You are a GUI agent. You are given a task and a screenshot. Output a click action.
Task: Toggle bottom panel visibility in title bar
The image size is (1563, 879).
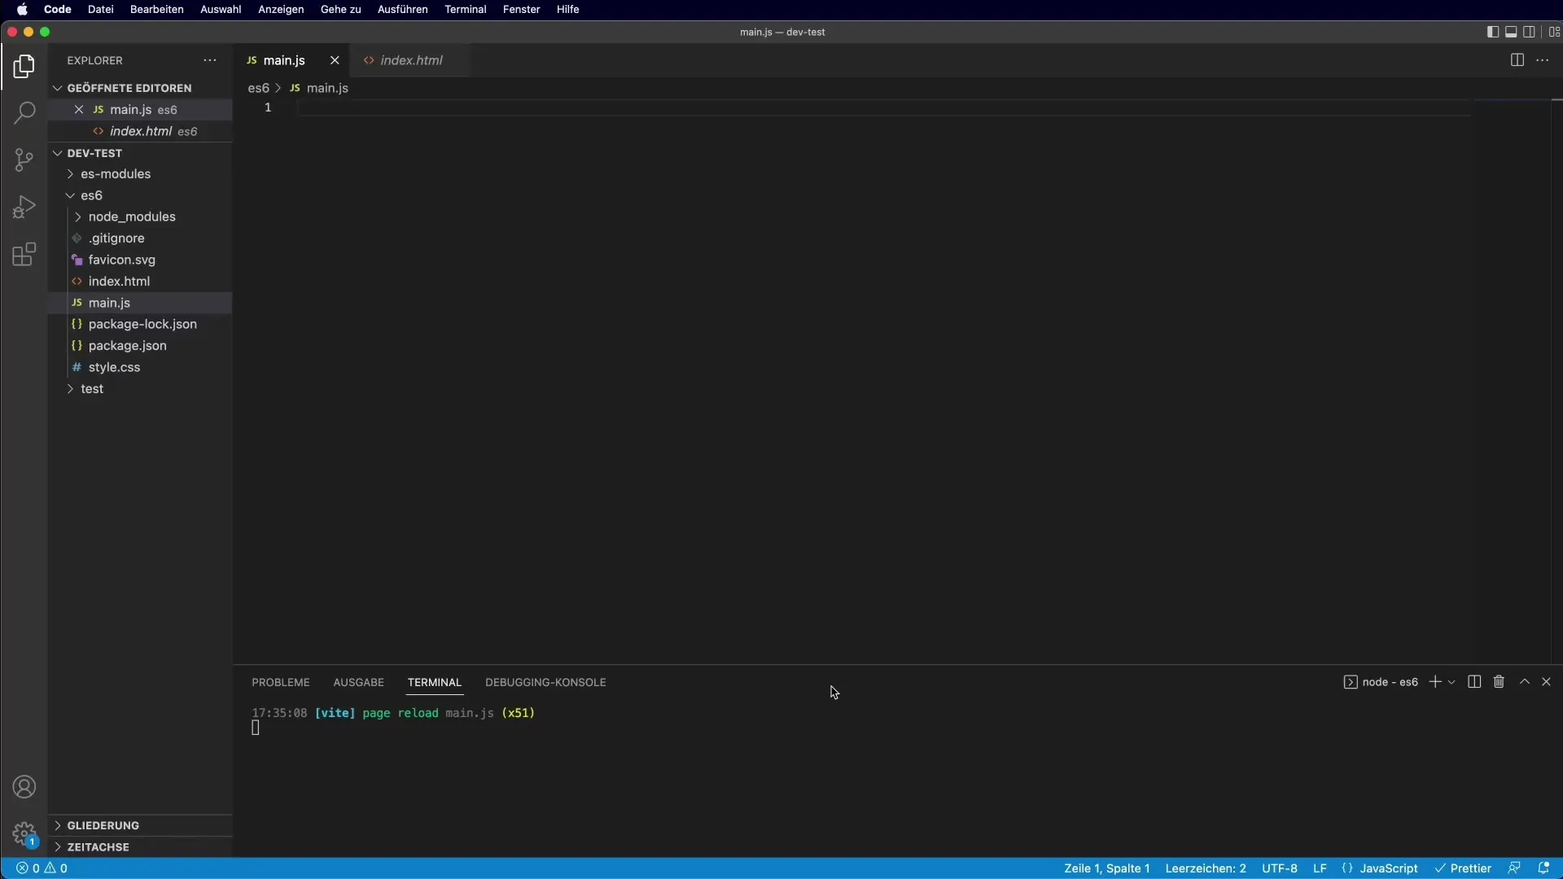[x=1511, y=32]
